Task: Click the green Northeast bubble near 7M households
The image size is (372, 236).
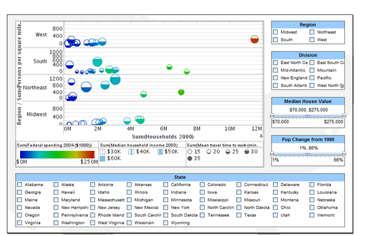Action: coord(181,92)
